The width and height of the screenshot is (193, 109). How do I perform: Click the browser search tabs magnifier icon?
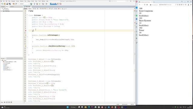[x=182, y=2]
